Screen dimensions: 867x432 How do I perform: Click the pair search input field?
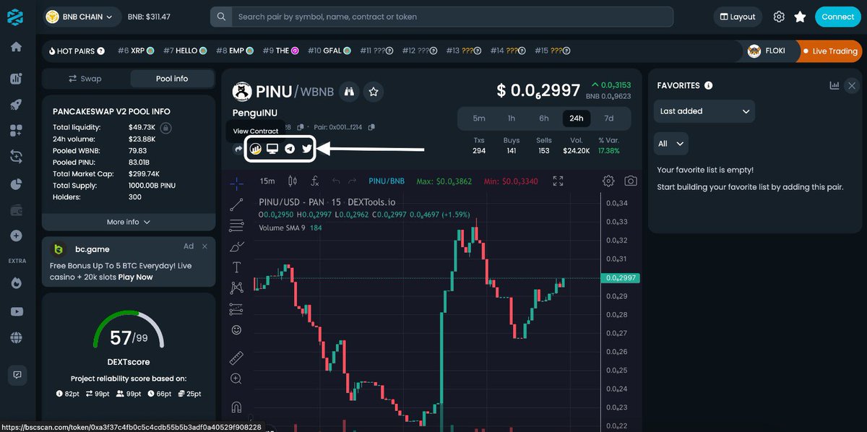click(441, 16)
